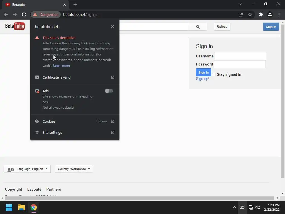The height and width of the screenshot is (214, 285).
Task: Open Site settings from the popup
Action: 75,132
